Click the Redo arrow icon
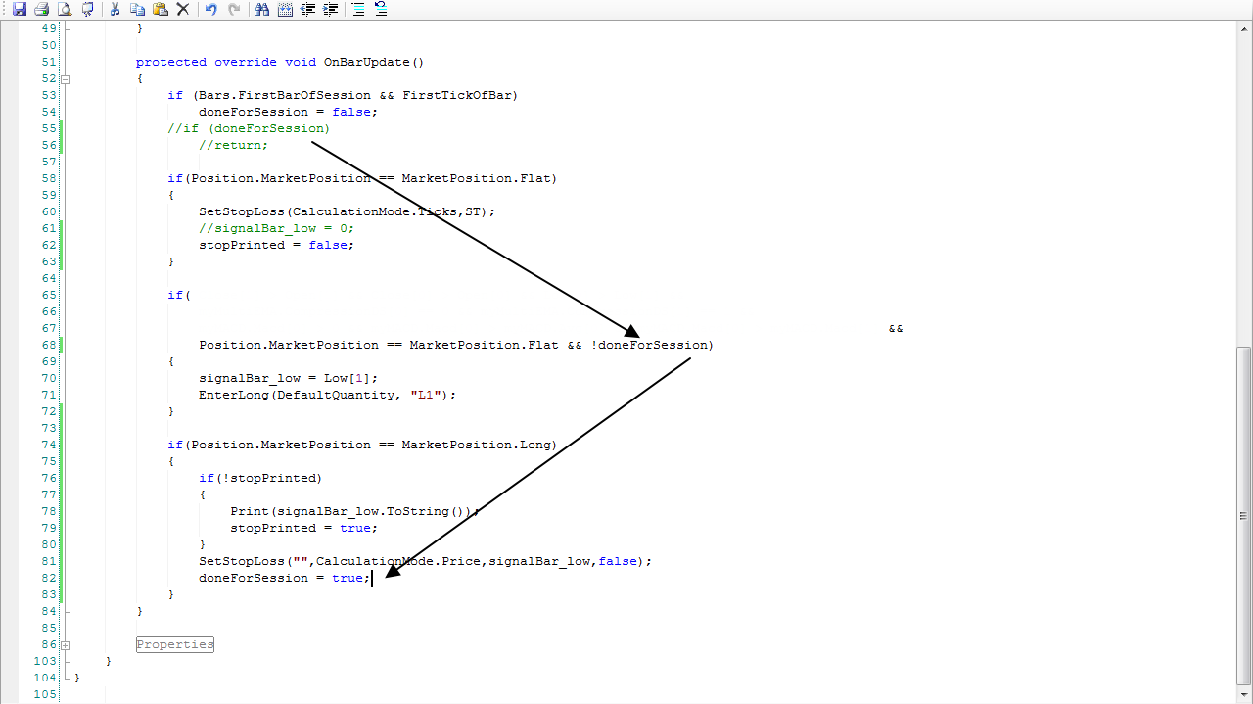 pyautogui.click(x=233, y=10)
